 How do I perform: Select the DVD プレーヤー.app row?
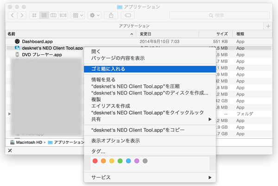[x=45, y=55]
